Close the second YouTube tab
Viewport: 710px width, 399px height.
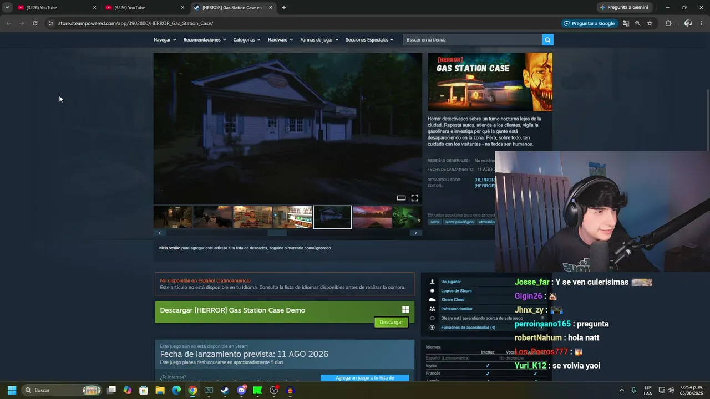[x=182, y=8]
